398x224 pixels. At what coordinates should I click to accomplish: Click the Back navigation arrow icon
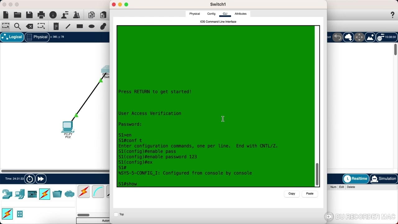point(337,37)
